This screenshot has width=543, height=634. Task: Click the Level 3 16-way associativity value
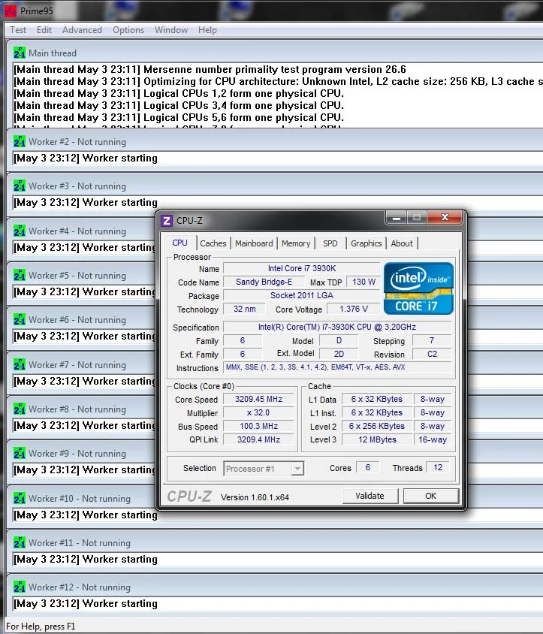click(x=432, y=439)
